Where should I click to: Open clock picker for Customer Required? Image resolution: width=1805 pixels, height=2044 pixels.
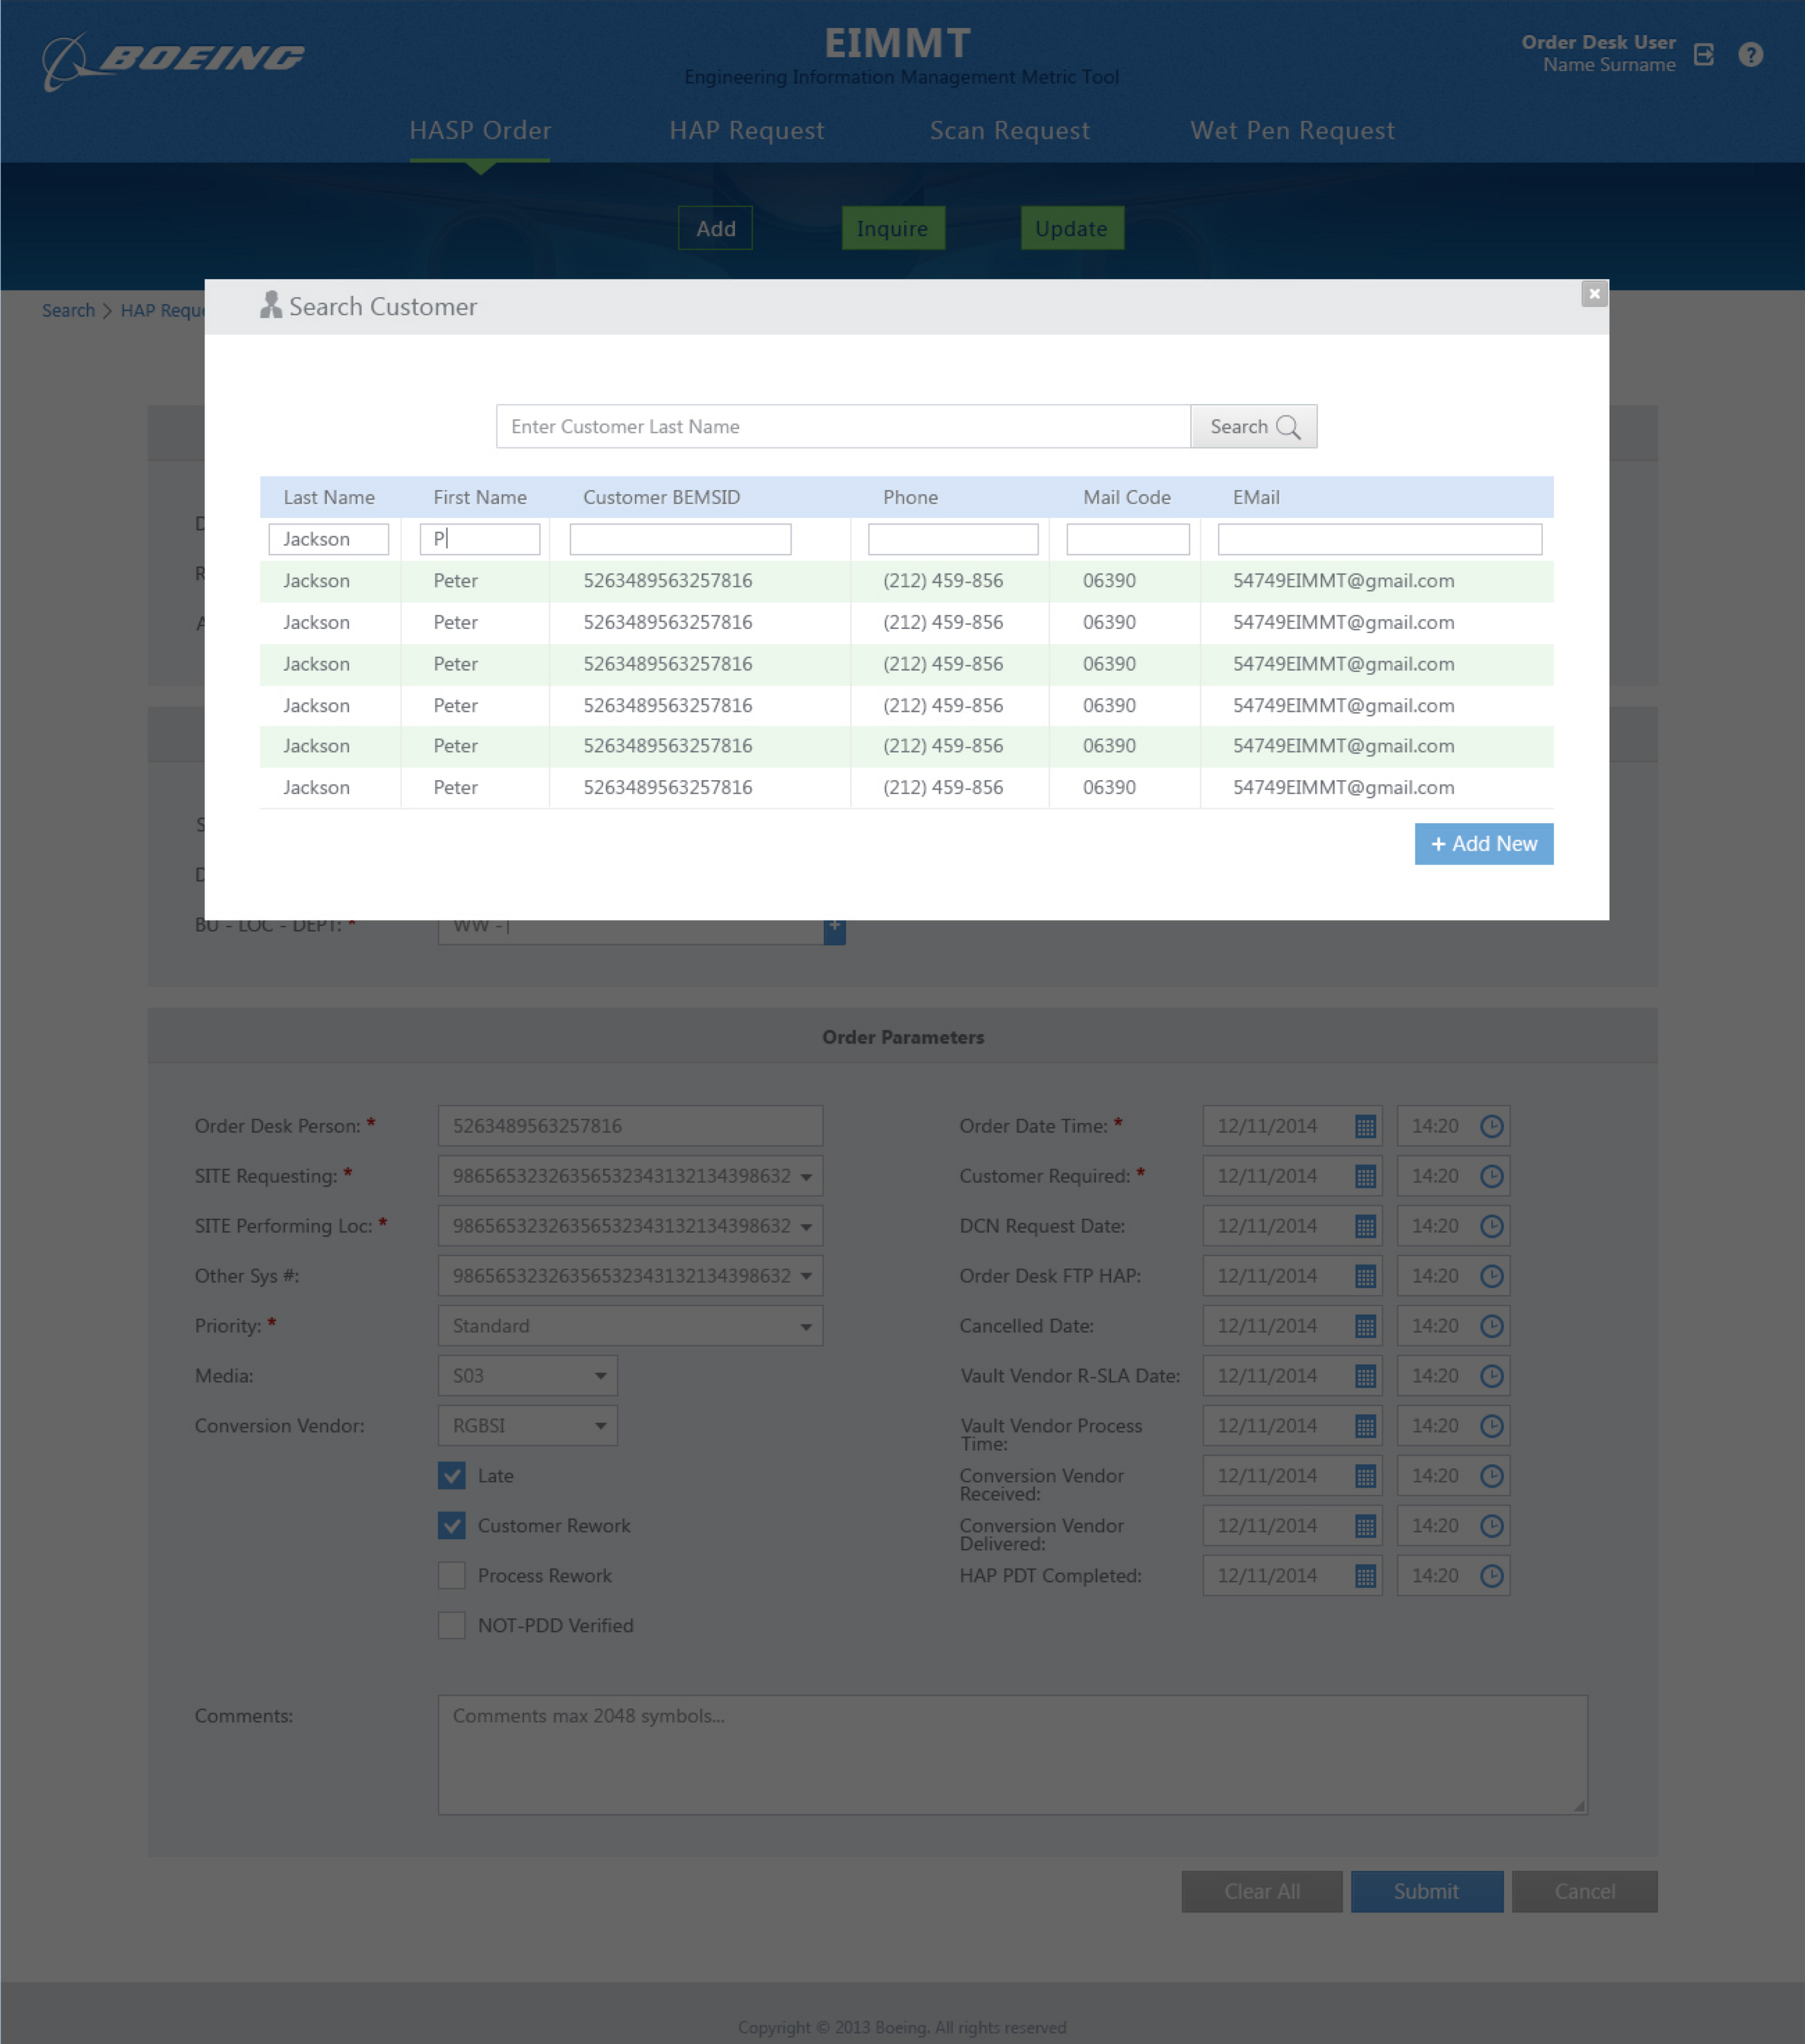1491,1176
